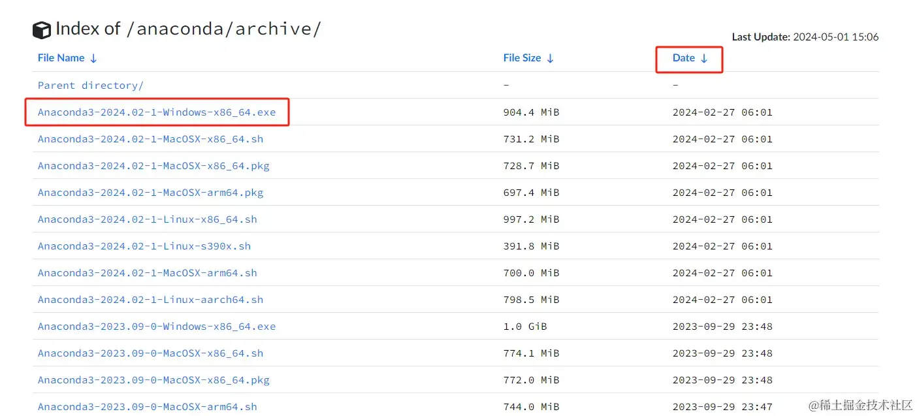Select the 904.4 MiB file size
Viewport: 917px width, 416px height.
pyautogui.click(x=532, y=112)
